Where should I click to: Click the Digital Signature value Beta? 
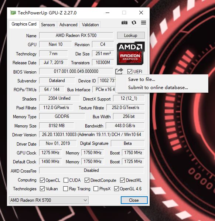click(x=128, y=143)
